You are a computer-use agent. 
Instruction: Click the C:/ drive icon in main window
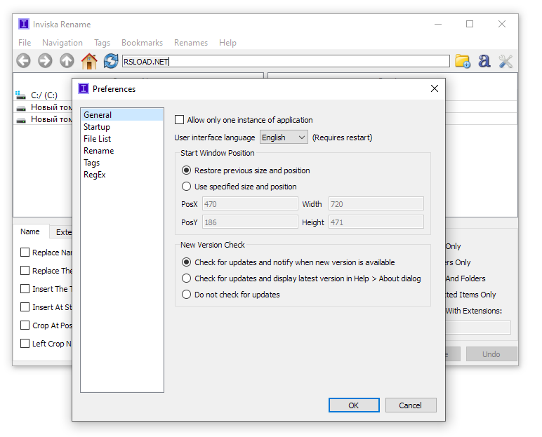(x=21, y=95)
